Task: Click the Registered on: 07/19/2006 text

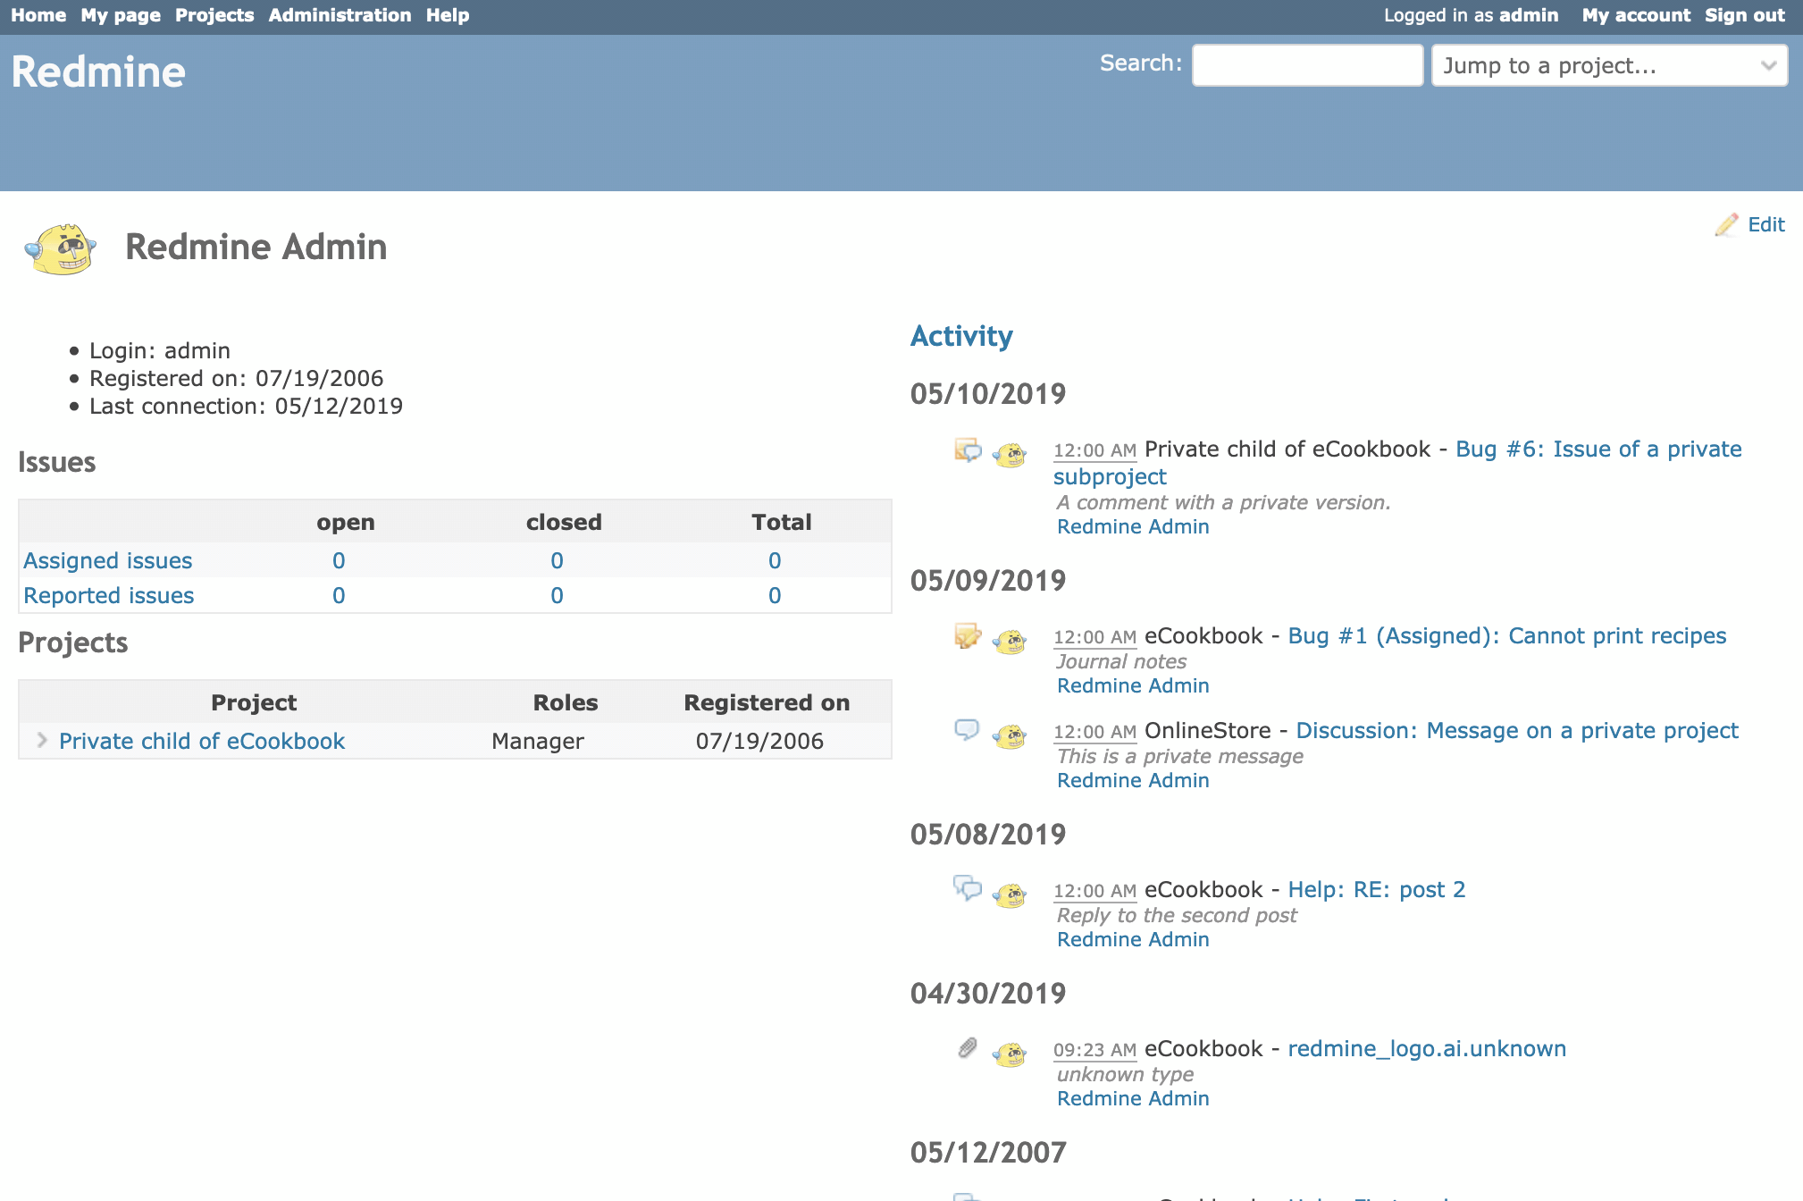Action: [x=236, y=378]
